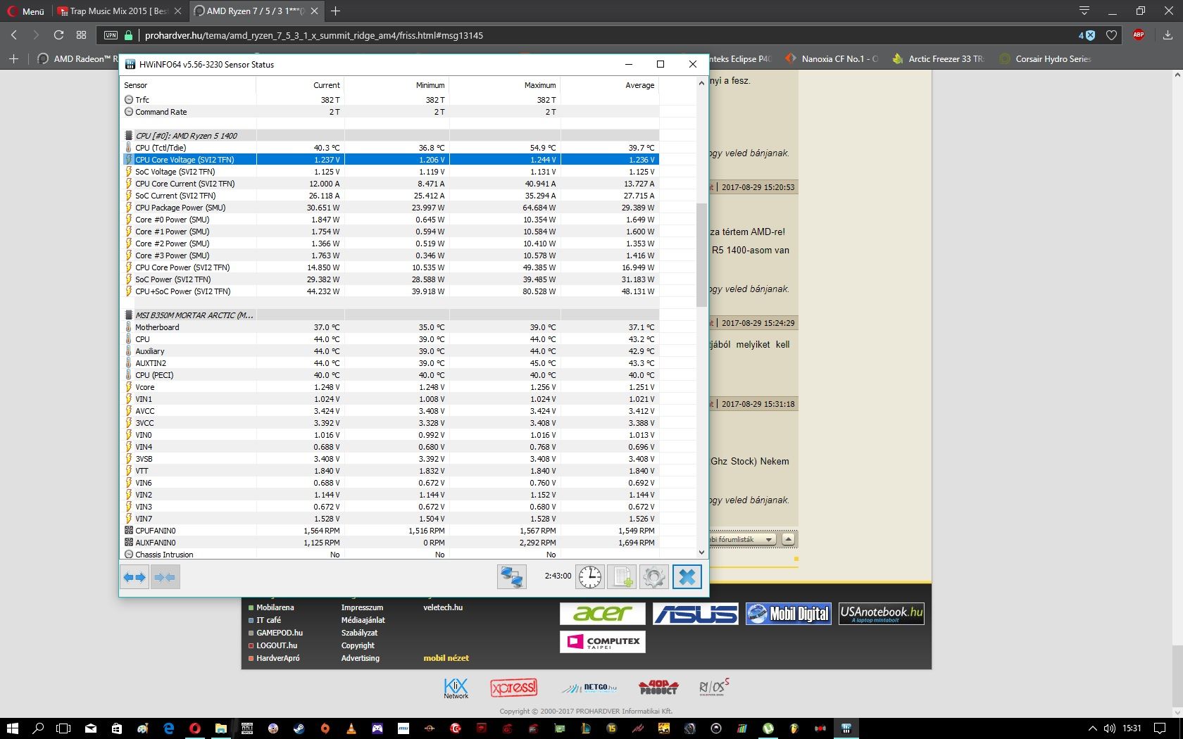Click the prohardver.hu address bar URL
Viewport: 1183px width, 739px height.
click(314, 35)
